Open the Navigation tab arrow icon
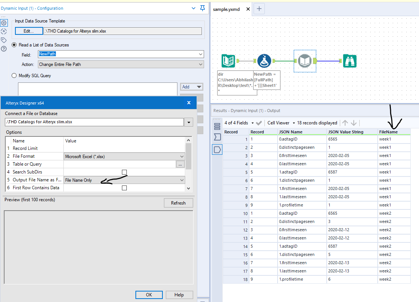419x302 pixels. click(4, 31)
